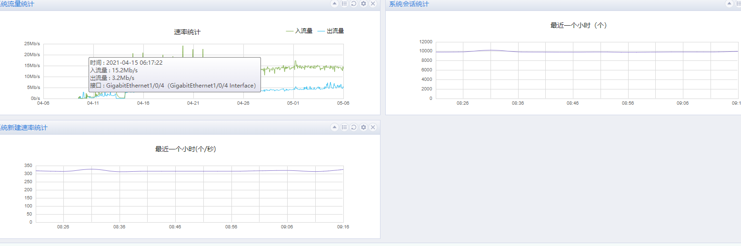Click the 08:46 label in session chart
Screen dimensions: 741x246
(x=573, y=103)
